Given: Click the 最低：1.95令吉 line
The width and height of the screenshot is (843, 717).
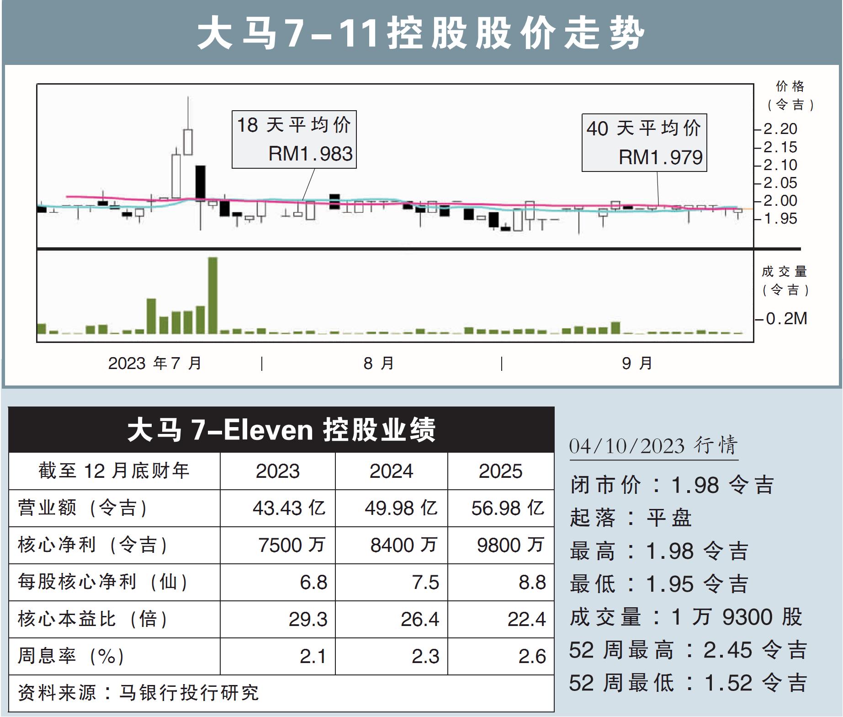Looking at the screenshot, I should (659, 584).
